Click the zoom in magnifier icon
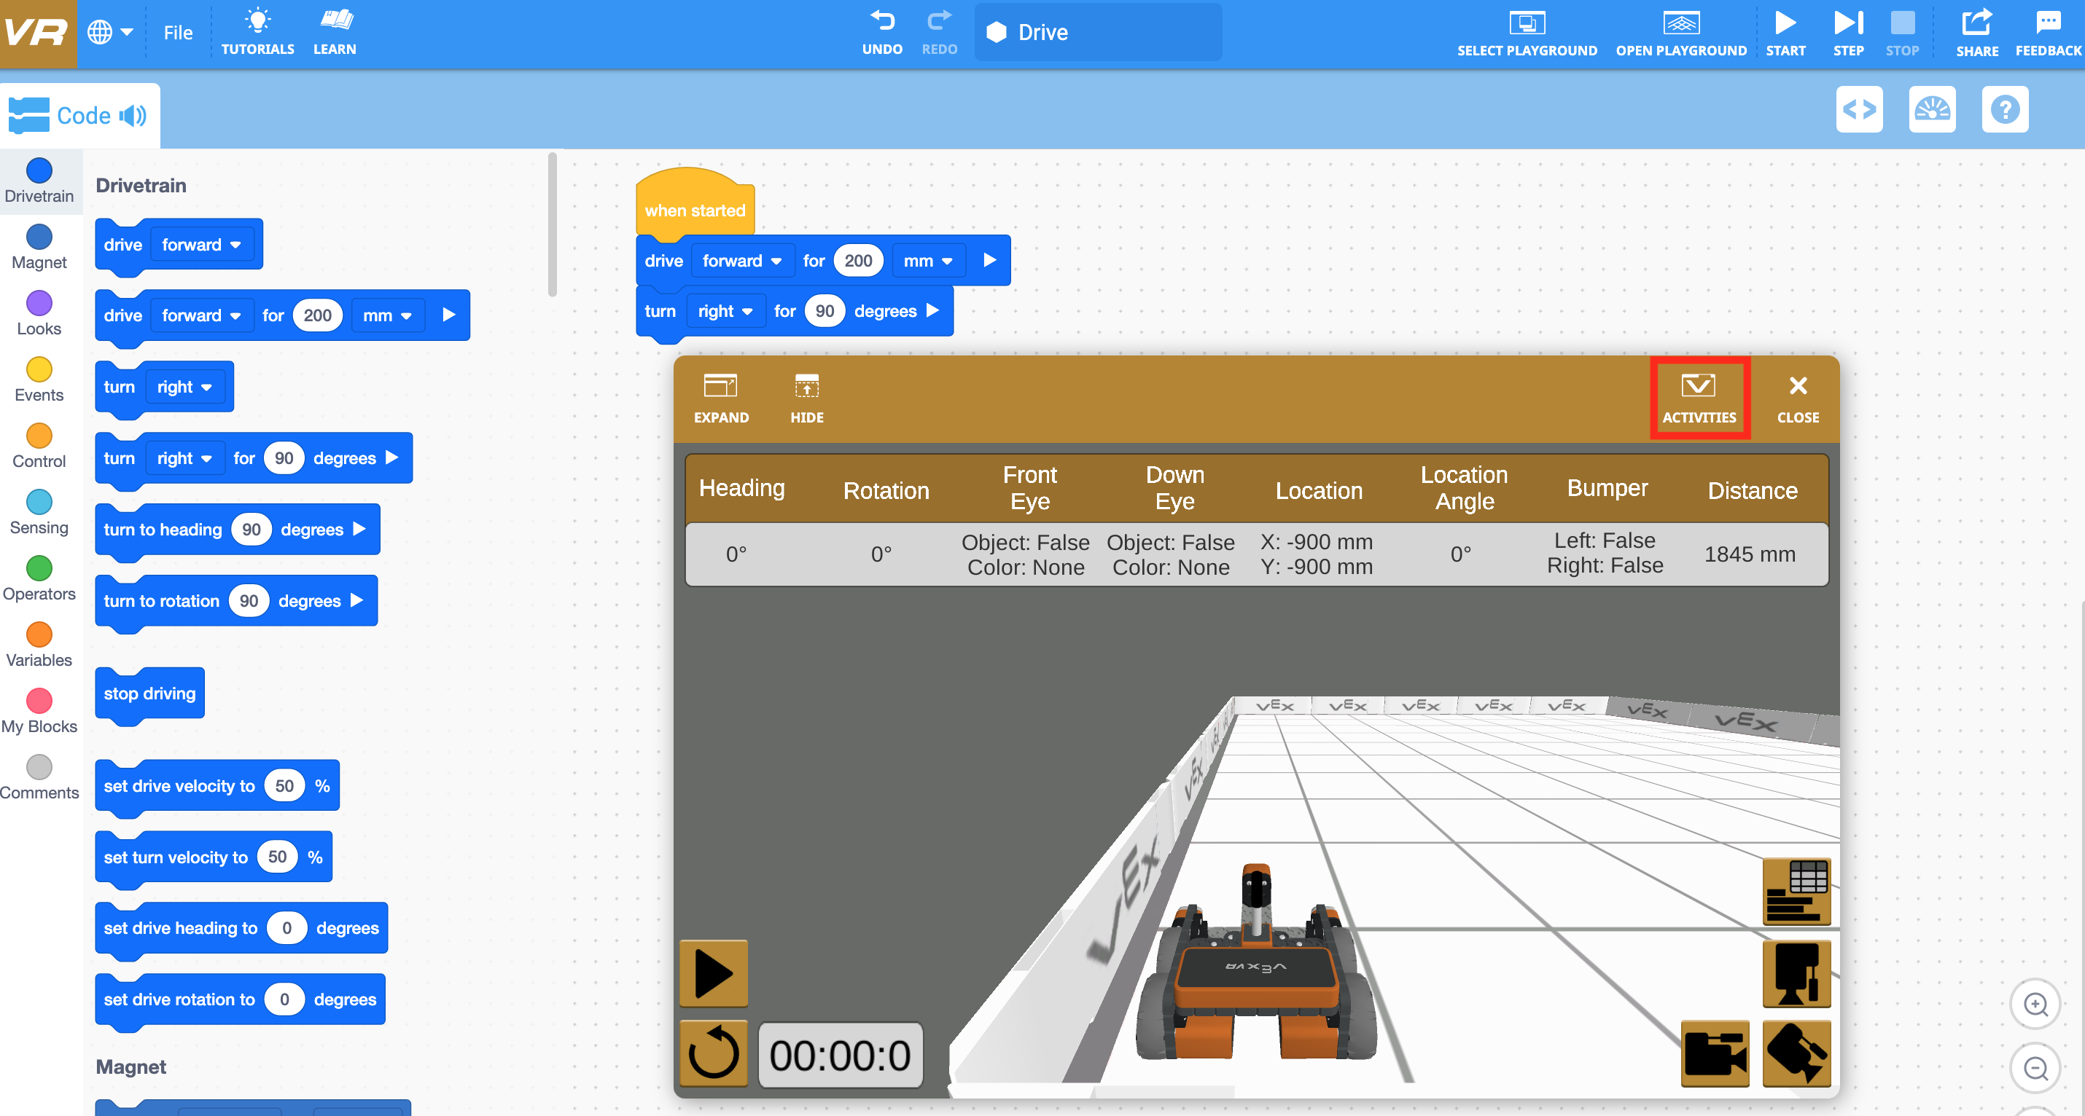This screenshot has width=2085, height=1116. click(2036, 1005)
